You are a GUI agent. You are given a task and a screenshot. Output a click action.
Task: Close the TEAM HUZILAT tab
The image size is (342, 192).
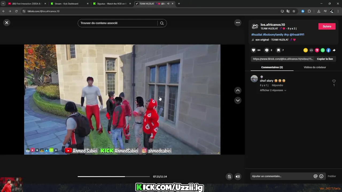173,4
